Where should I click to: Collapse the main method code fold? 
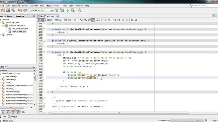tap(44, 106)
